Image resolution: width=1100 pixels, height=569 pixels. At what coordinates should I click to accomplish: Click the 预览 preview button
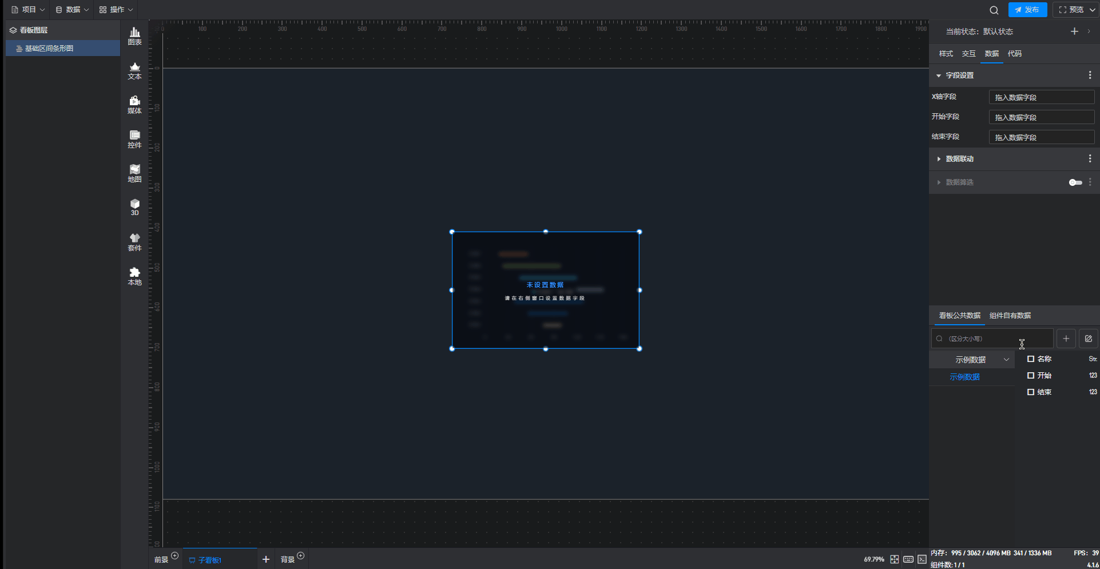click(x=1071, y=10)
